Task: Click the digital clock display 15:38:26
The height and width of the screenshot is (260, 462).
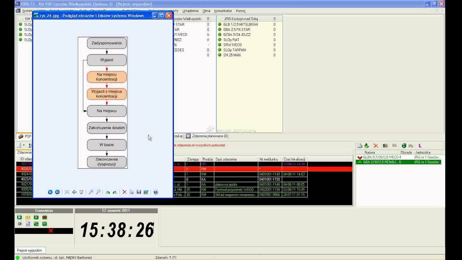Action: point(117,230)
